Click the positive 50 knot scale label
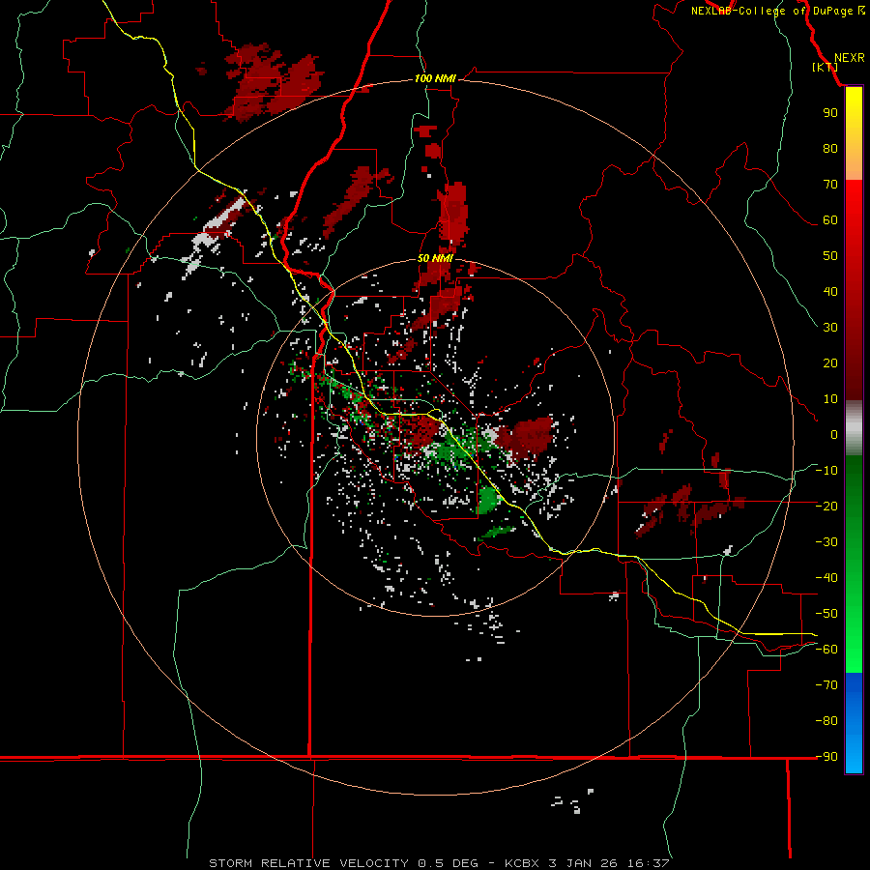Screen dimensions: 870x870 point(830,256)
